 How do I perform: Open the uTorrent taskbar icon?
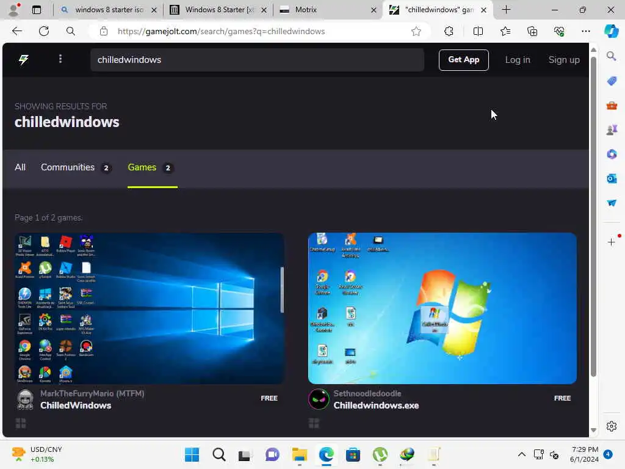point(380,454)
